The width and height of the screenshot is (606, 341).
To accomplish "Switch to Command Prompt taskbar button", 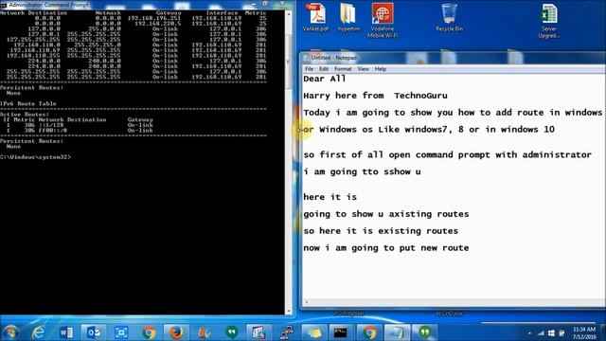I will click(341, 332).
